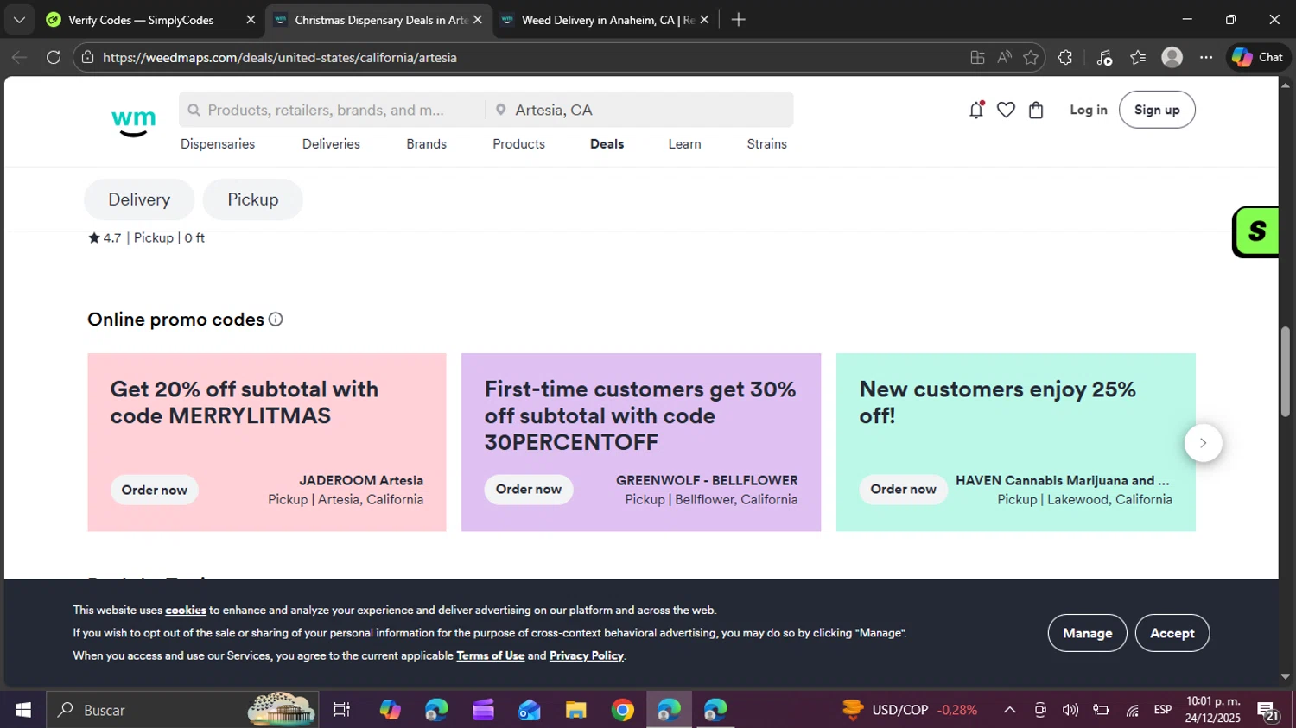Click the browser back arrow
The height and width of the screenshot is (728, 1296).
[19, 57]
